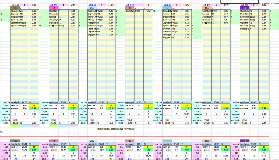The width and height of the screenshot is (279, 160).
Task: Click the 39,25 value in lower statistics
Action: [x=254, y=150]
